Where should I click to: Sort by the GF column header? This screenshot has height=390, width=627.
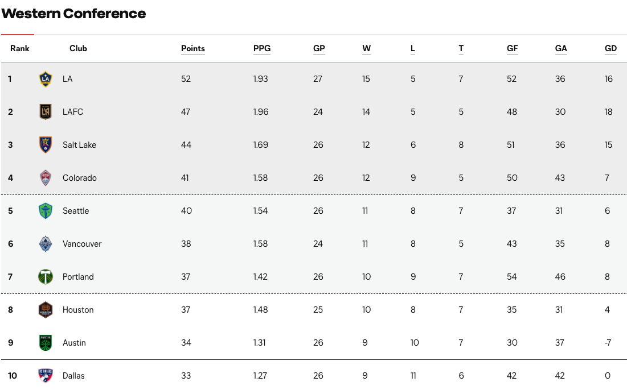(512, 48)
